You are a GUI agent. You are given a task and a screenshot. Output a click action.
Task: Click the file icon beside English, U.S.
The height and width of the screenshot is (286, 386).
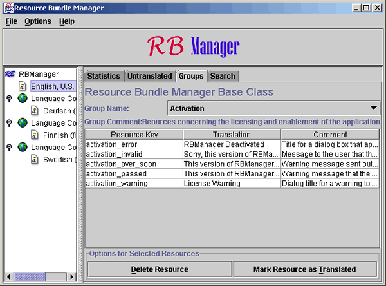(22, 86)
